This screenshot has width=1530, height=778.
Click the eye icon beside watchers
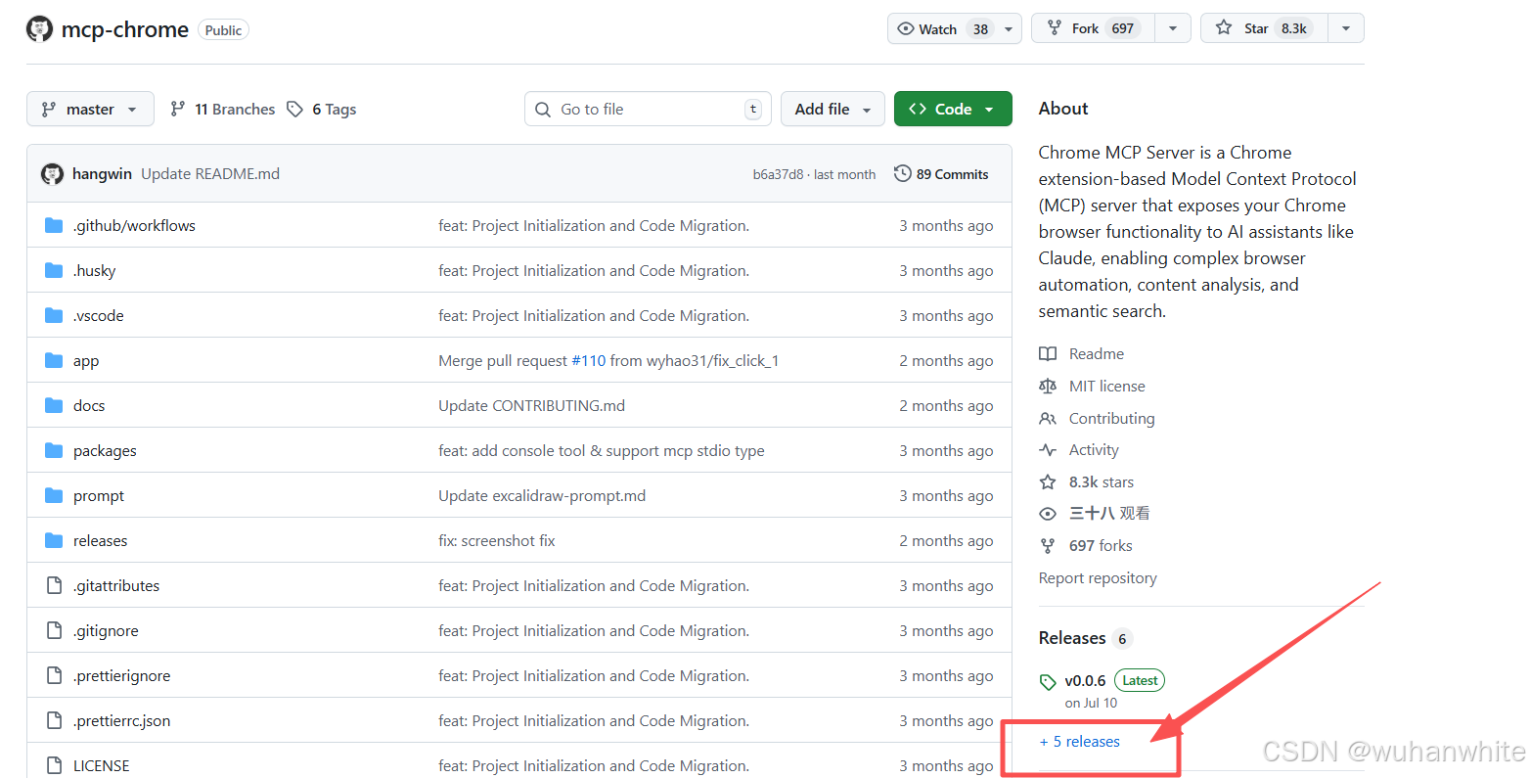[x=1048, y=514]
